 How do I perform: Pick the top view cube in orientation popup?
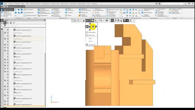90,24
